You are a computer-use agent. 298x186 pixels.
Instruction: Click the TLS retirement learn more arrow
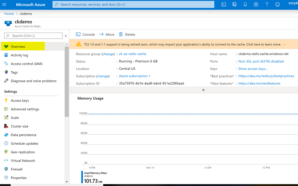click(284, 44)
